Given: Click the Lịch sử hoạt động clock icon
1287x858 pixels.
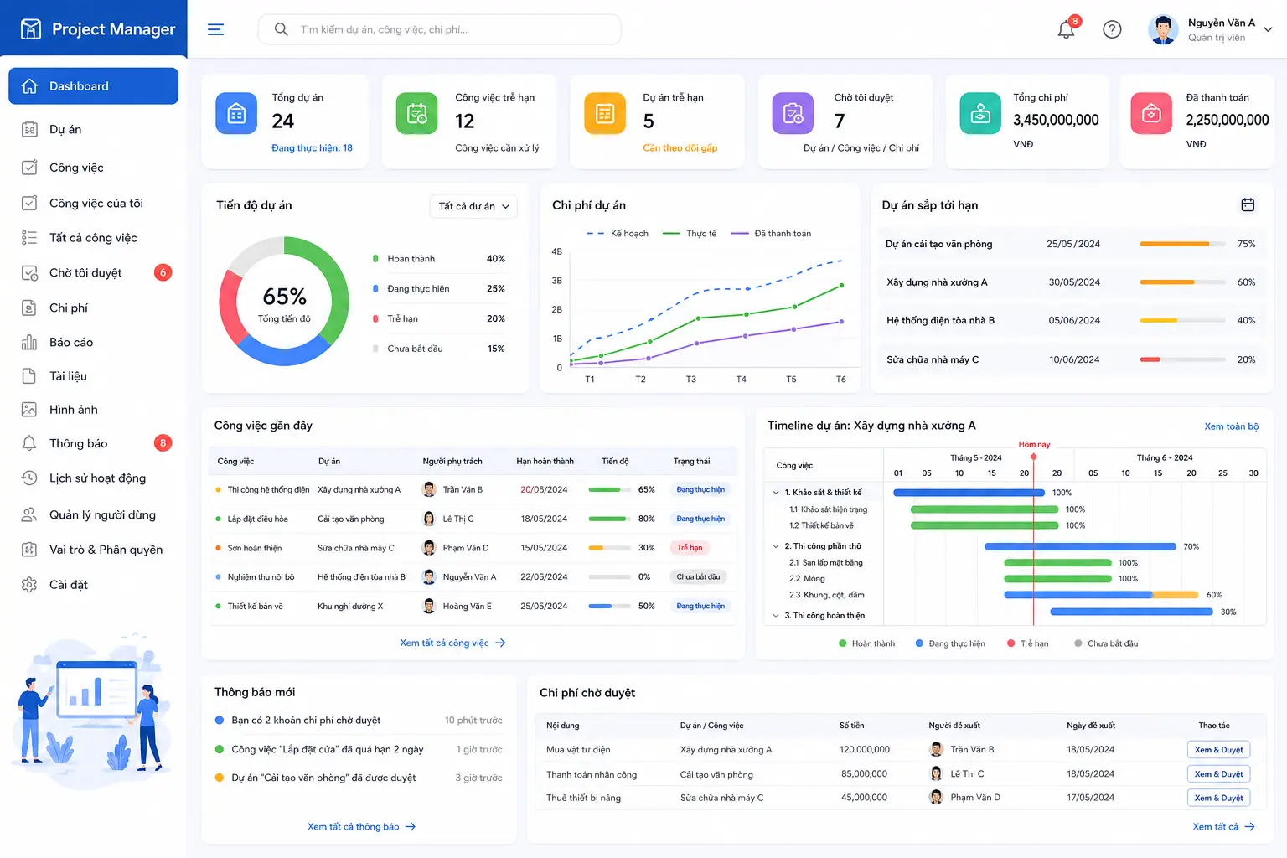Looking at the screenshot, I should point(29,478).
